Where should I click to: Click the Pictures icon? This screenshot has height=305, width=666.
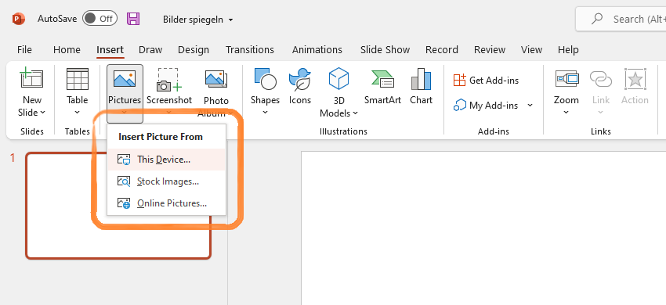coord(125,79)
